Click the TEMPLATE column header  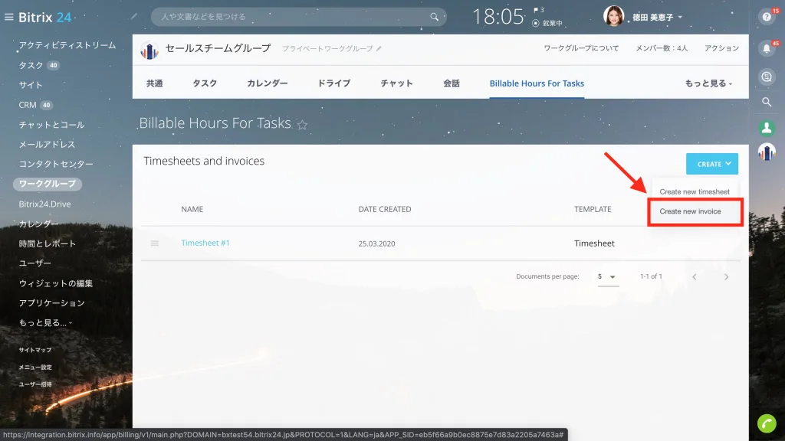593,209
